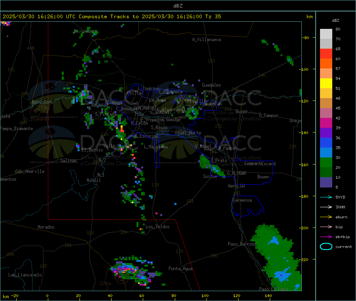
Task: Click the 39 dBZ magenta legend swatch
Action: pos(326,123)
